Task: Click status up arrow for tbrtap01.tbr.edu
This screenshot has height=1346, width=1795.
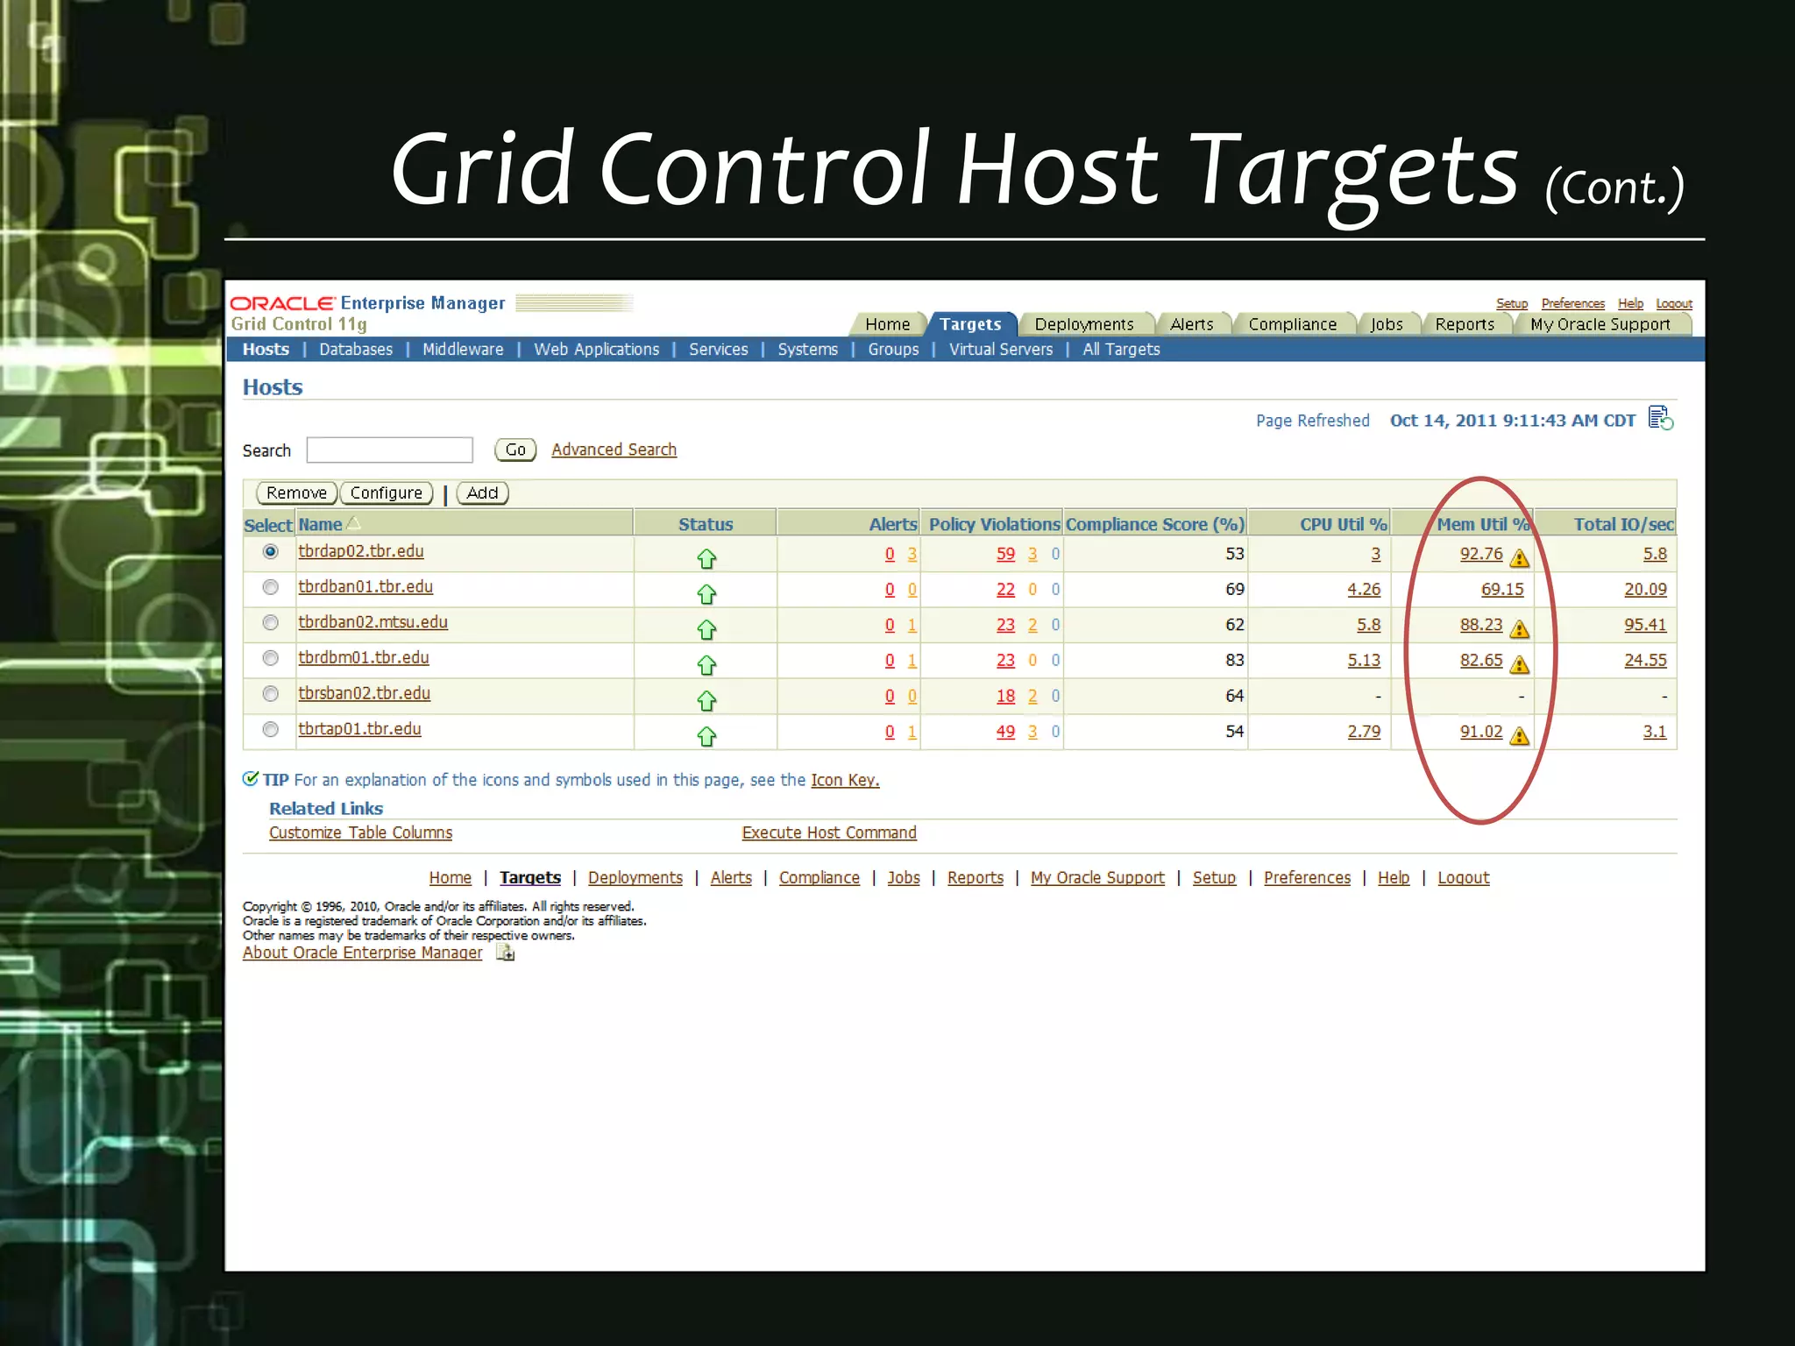Action: 706,736
